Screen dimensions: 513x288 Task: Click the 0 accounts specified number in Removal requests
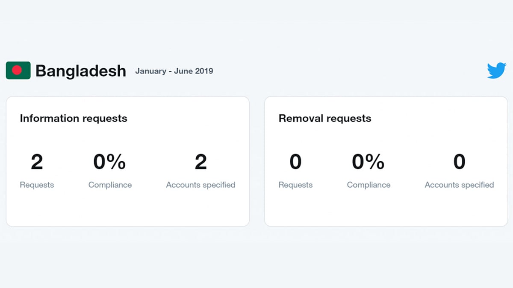point(459,162)
